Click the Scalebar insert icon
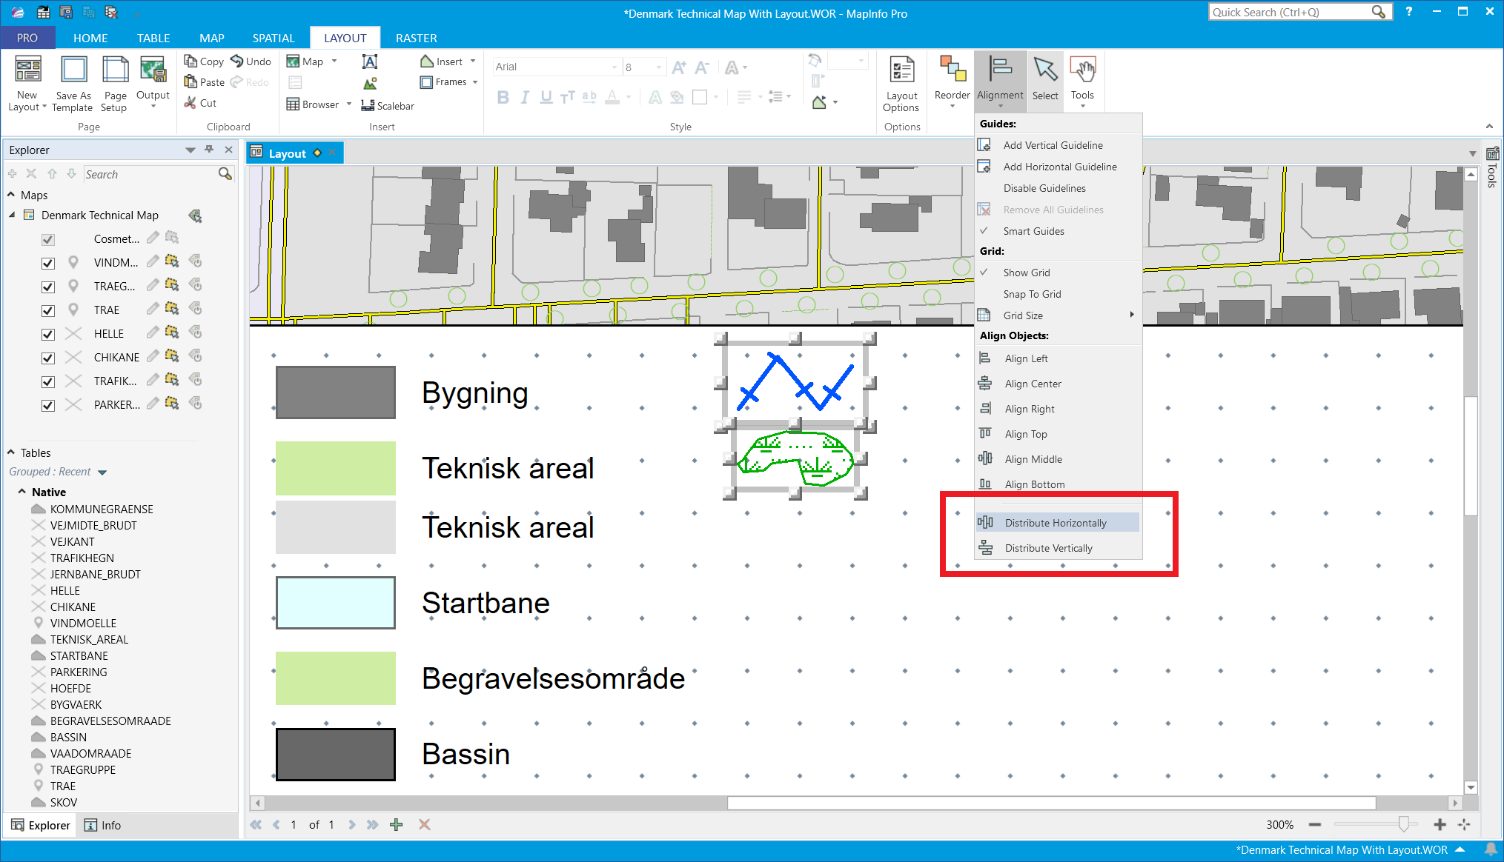The image size is (1504, 862). point(368,106)
